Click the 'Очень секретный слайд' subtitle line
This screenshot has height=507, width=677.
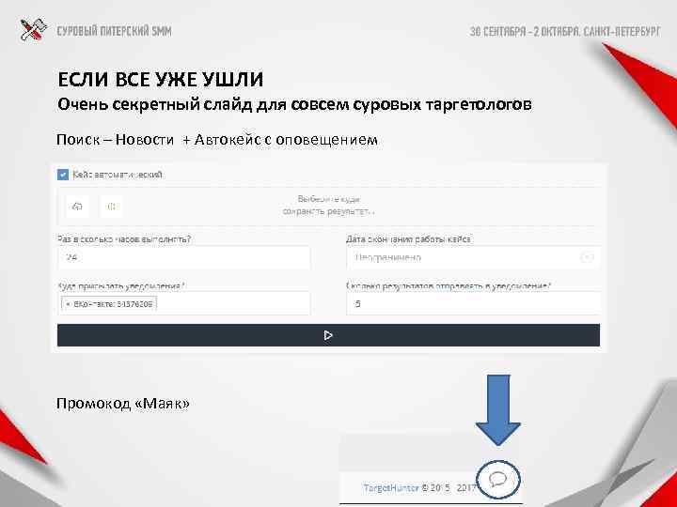point(294,105)
